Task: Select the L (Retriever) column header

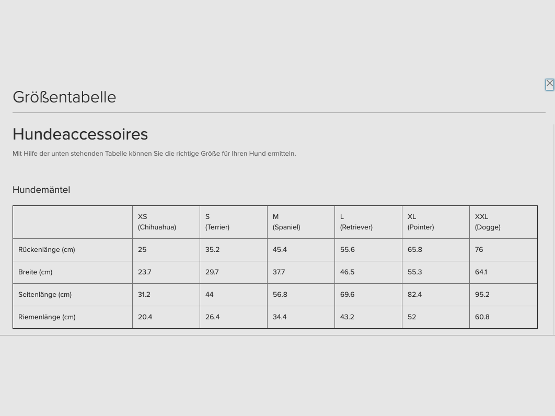Action: [356, 222]
